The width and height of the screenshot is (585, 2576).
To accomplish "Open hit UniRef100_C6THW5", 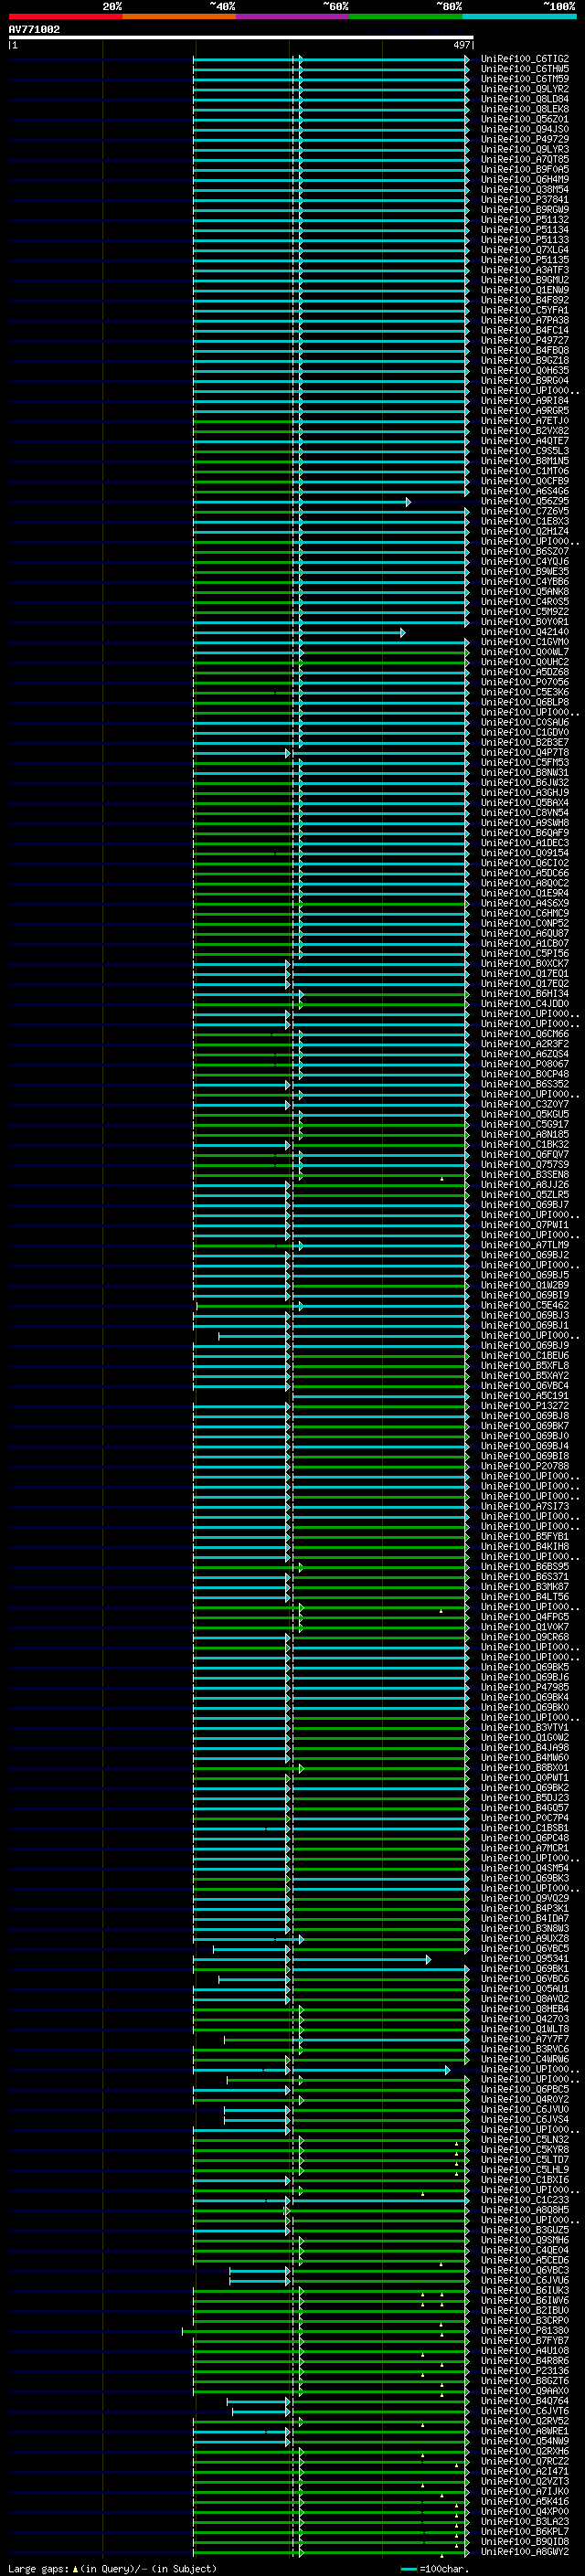I will (525, 69).
